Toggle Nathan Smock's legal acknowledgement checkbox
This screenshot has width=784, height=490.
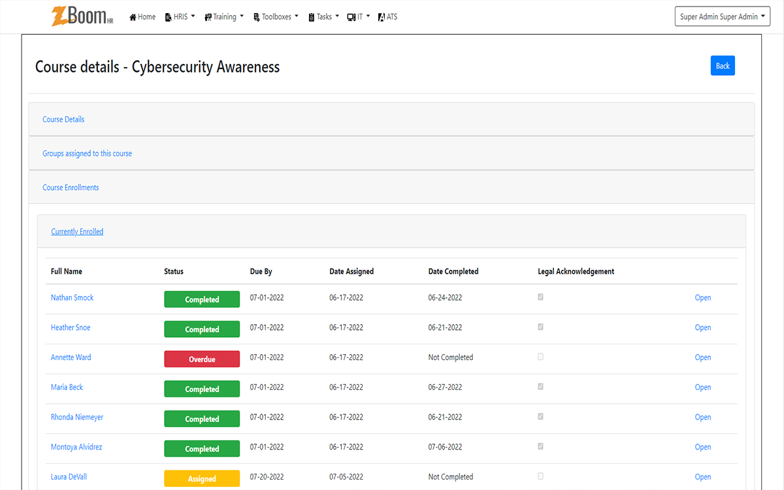tap(540, 297)
